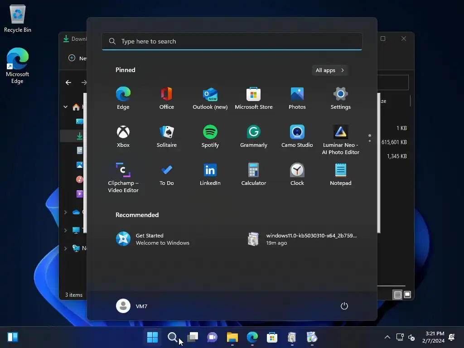Open the VM7 user account menu

point(132,306)
